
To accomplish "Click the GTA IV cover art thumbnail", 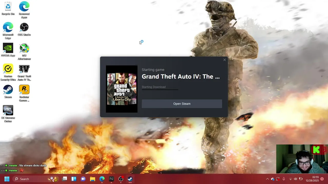I will tap(122, 89).
